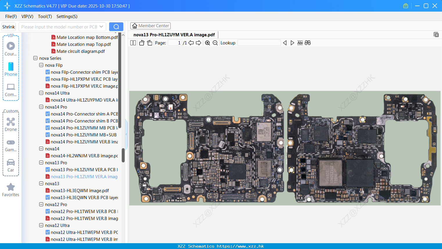The image size is (442, 249).
Task: Collapse the nova12 Pro tree node
Action: pos(41,204)
